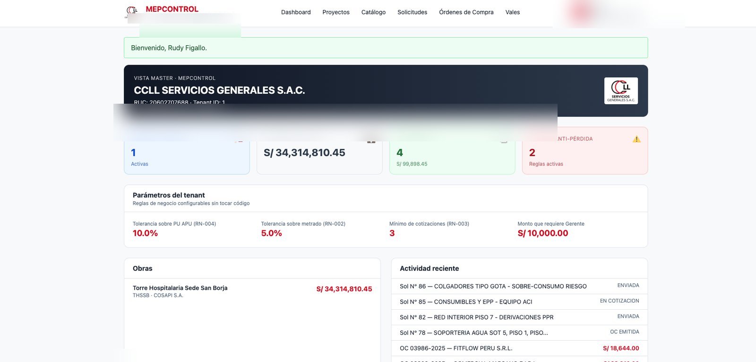This screenshot has height=362, width=756.
Task: Click ENVIADA status of Sol N° 82
Action: point(628,317)
